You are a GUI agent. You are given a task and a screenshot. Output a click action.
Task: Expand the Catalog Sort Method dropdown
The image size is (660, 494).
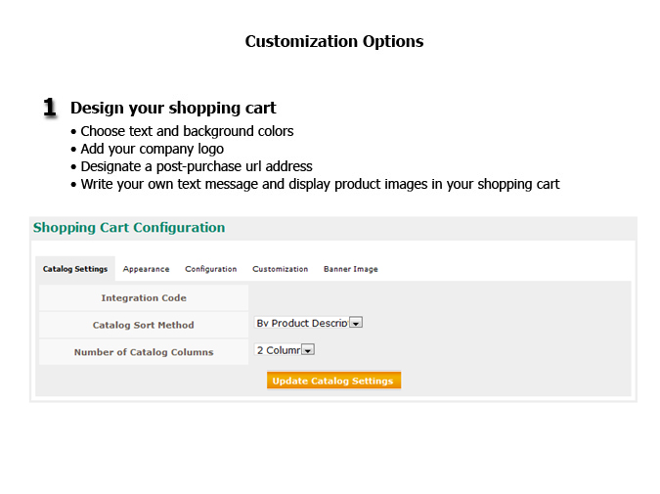[x=356, y=323]
